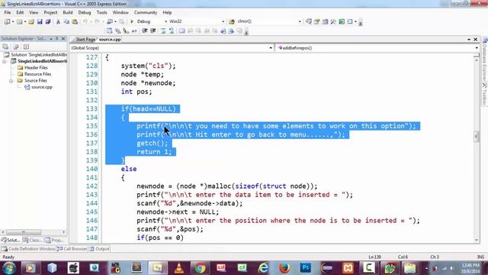Open the Code Definition Window tab
The width and height of the screenshot is (488, 275).
[28, 249]
